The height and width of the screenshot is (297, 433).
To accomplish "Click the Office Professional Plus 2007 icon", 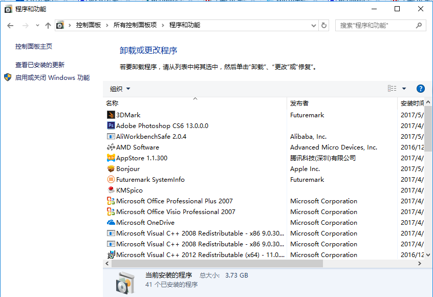I will (x=111, y=201).
